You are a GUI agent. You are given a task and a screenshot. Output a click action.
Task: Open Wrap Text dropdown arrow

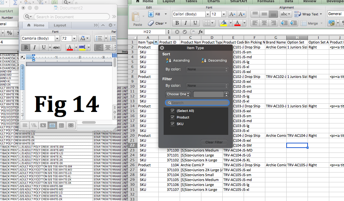321,14
